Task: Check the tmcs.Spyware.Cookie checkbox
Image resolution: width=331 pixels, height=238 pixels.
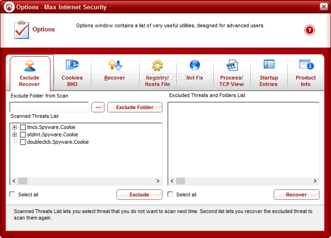Action: click(23, 127)
